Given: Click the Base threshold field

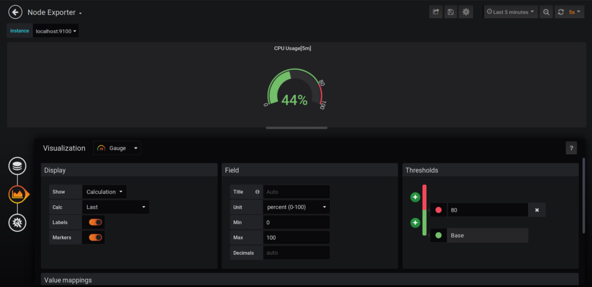Looking at the screenshot, I should point(487,236).
